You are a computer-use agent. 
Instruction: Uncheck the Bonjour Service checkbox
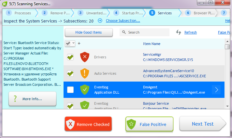[x=70, y=106]
